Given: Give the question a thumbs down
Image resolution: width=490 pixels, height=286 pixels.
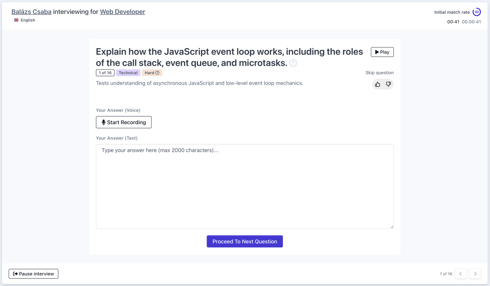Looking at the screenshot, I should tap(388, 84).
